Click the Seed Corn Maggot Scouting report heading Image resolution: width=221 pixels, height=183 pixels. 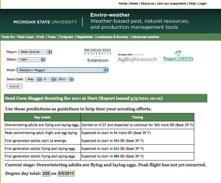[x=106, y=98]
